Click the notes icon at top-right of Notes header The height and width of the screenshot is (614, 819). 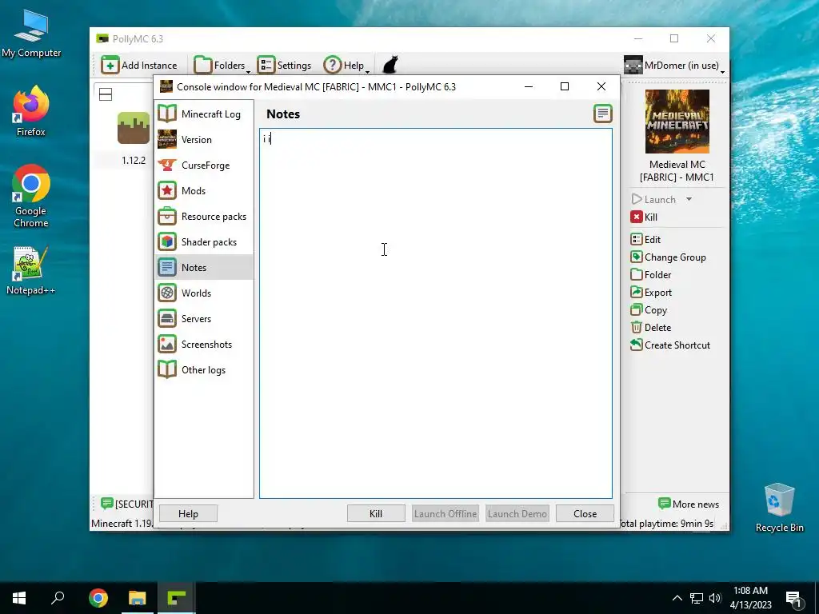pyautogui.click(x=603, y=114)
